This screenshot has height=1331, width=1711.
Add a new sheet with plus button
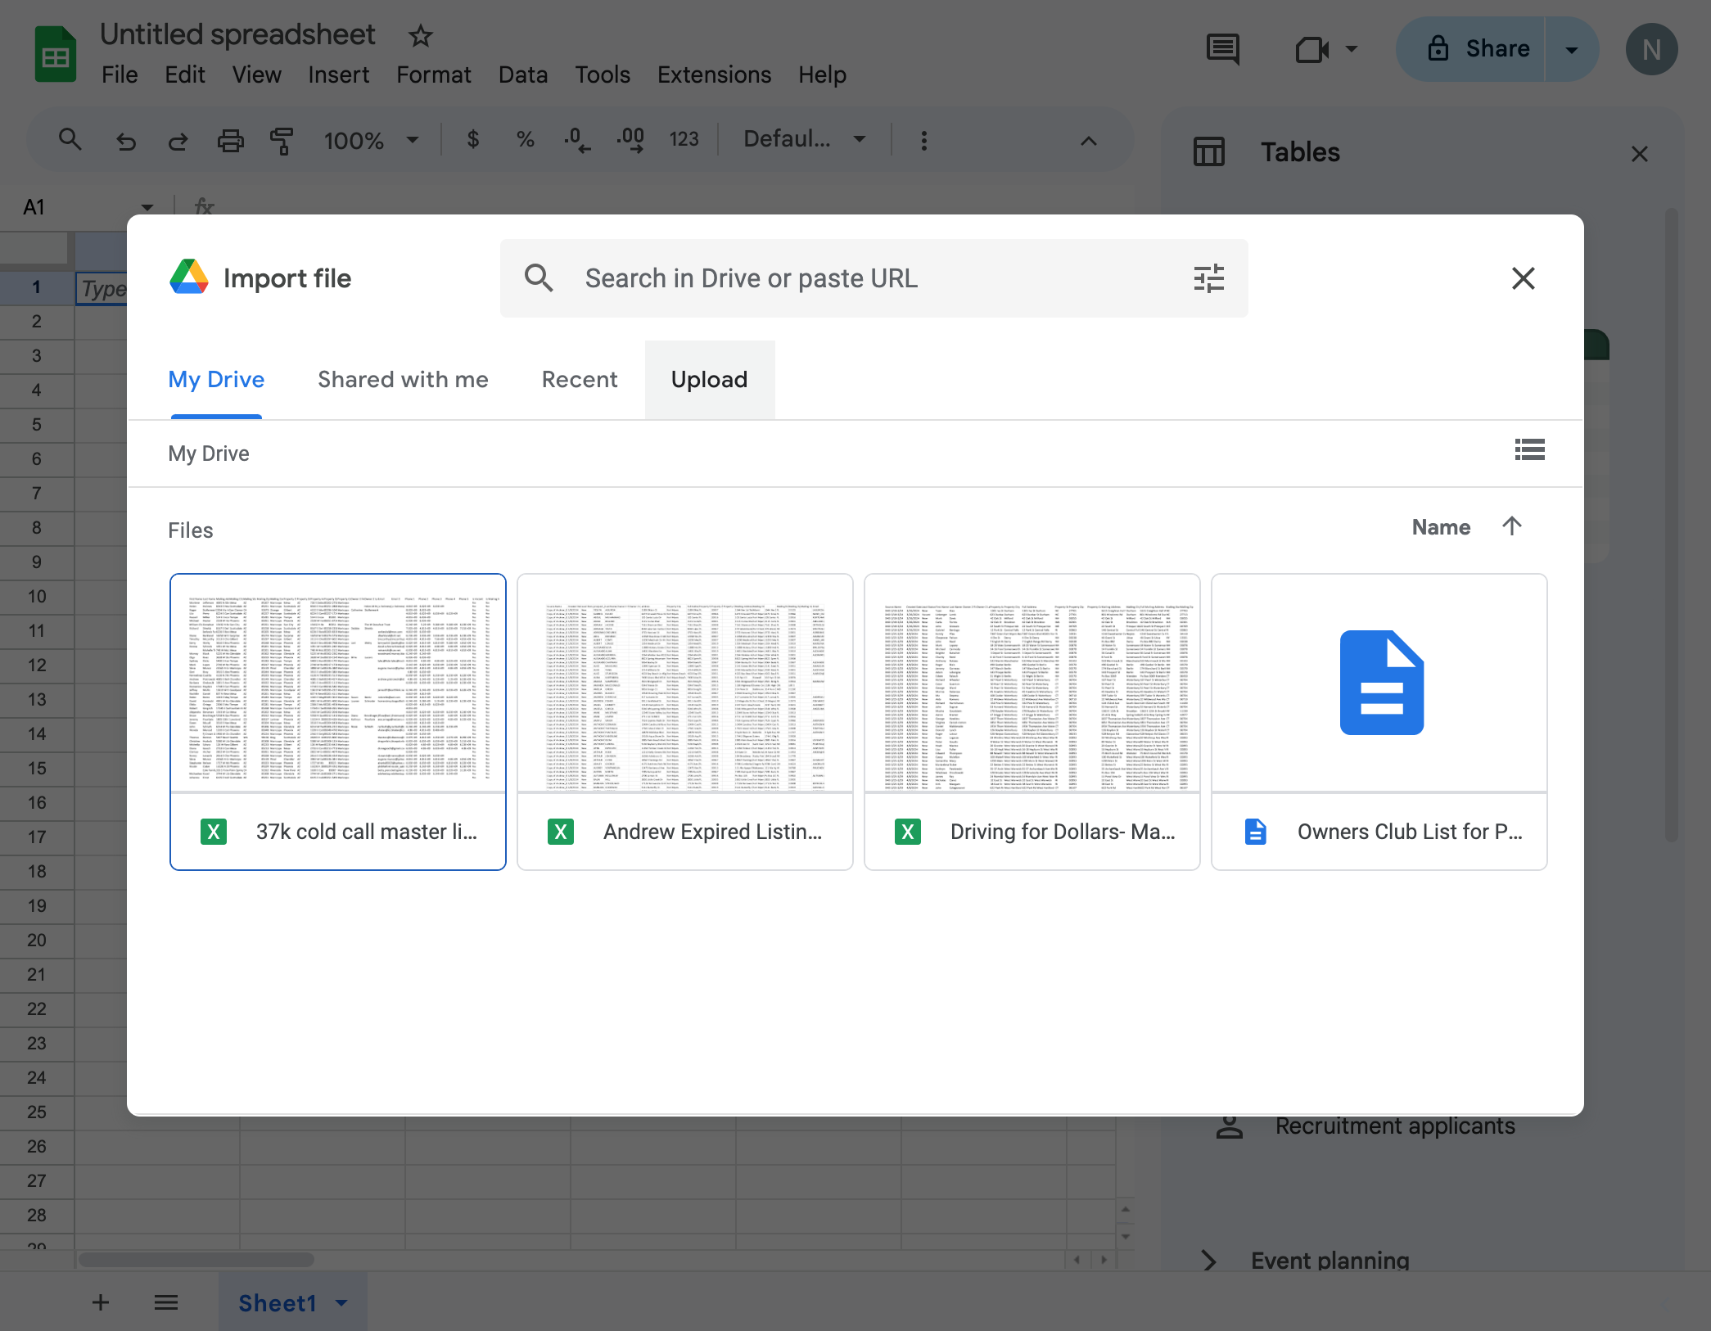(x=101, y=1302)
